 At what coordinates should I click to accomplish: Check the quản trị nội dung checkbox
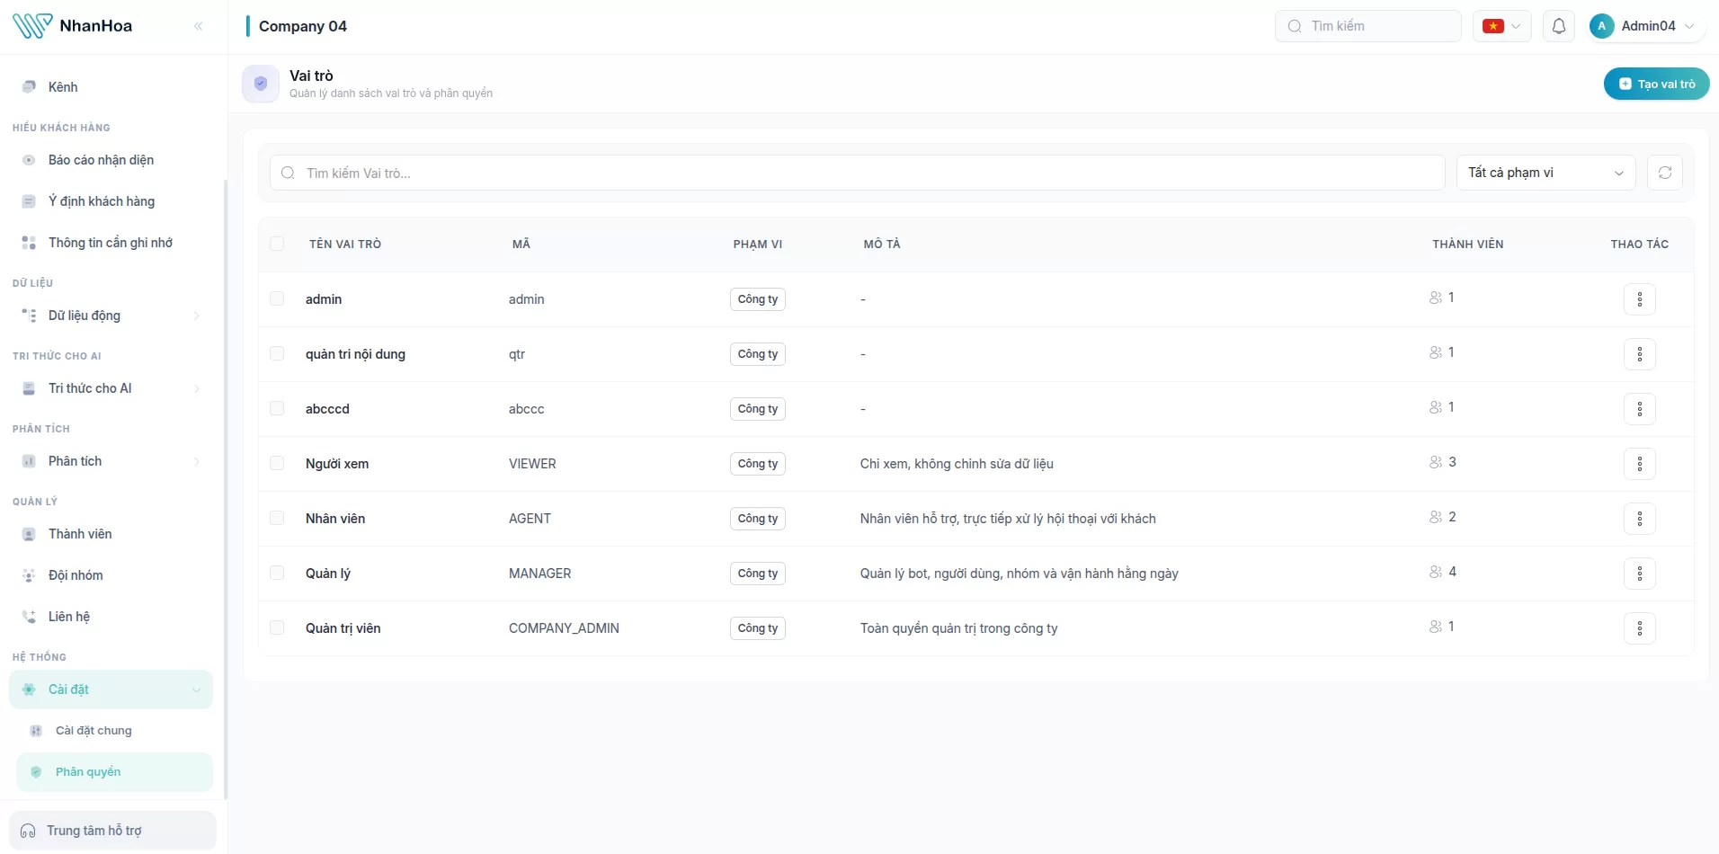point(277,353)
